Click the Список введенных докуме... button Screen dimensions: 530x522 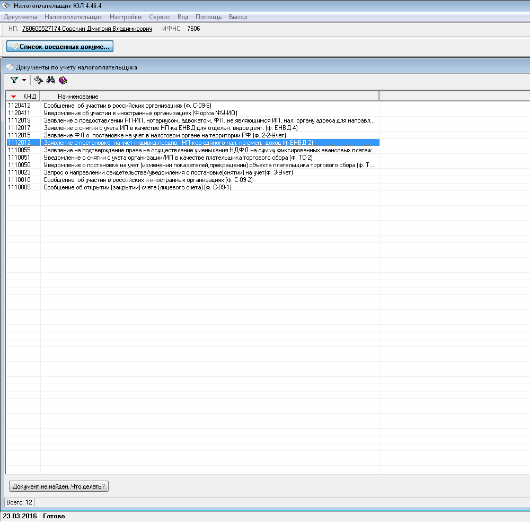click(60, 47)
